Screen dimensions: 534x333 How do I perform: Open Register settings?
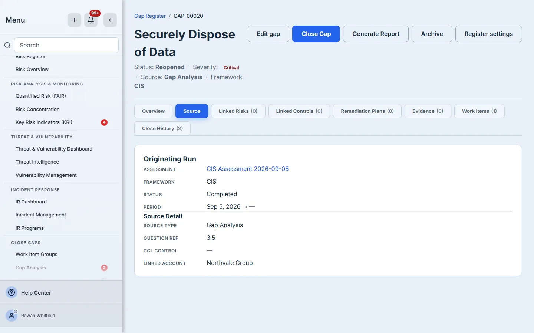[x=488, y=34]
